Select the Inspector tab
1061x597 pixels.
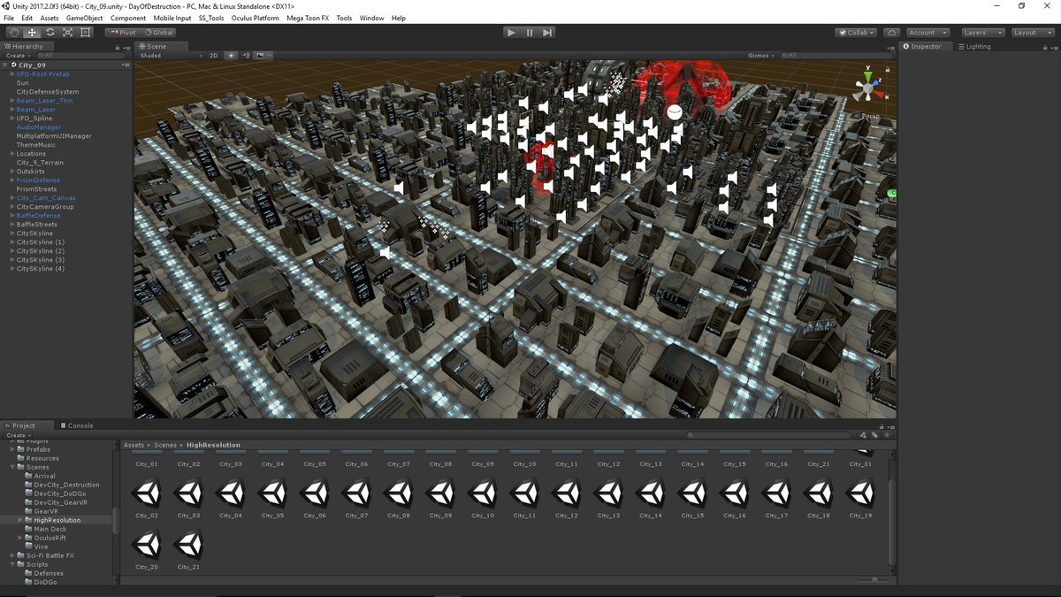[926, 46]
